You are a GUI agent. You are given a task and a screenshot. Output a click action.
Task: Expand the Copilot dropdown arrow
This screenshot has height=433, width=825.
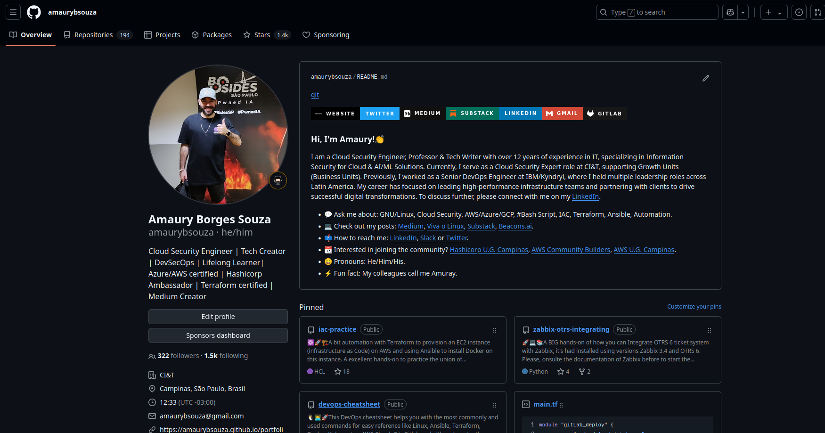(743, 12)
